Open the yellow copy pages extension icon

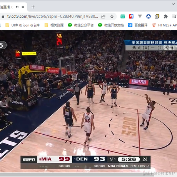(x=157, y=17)
